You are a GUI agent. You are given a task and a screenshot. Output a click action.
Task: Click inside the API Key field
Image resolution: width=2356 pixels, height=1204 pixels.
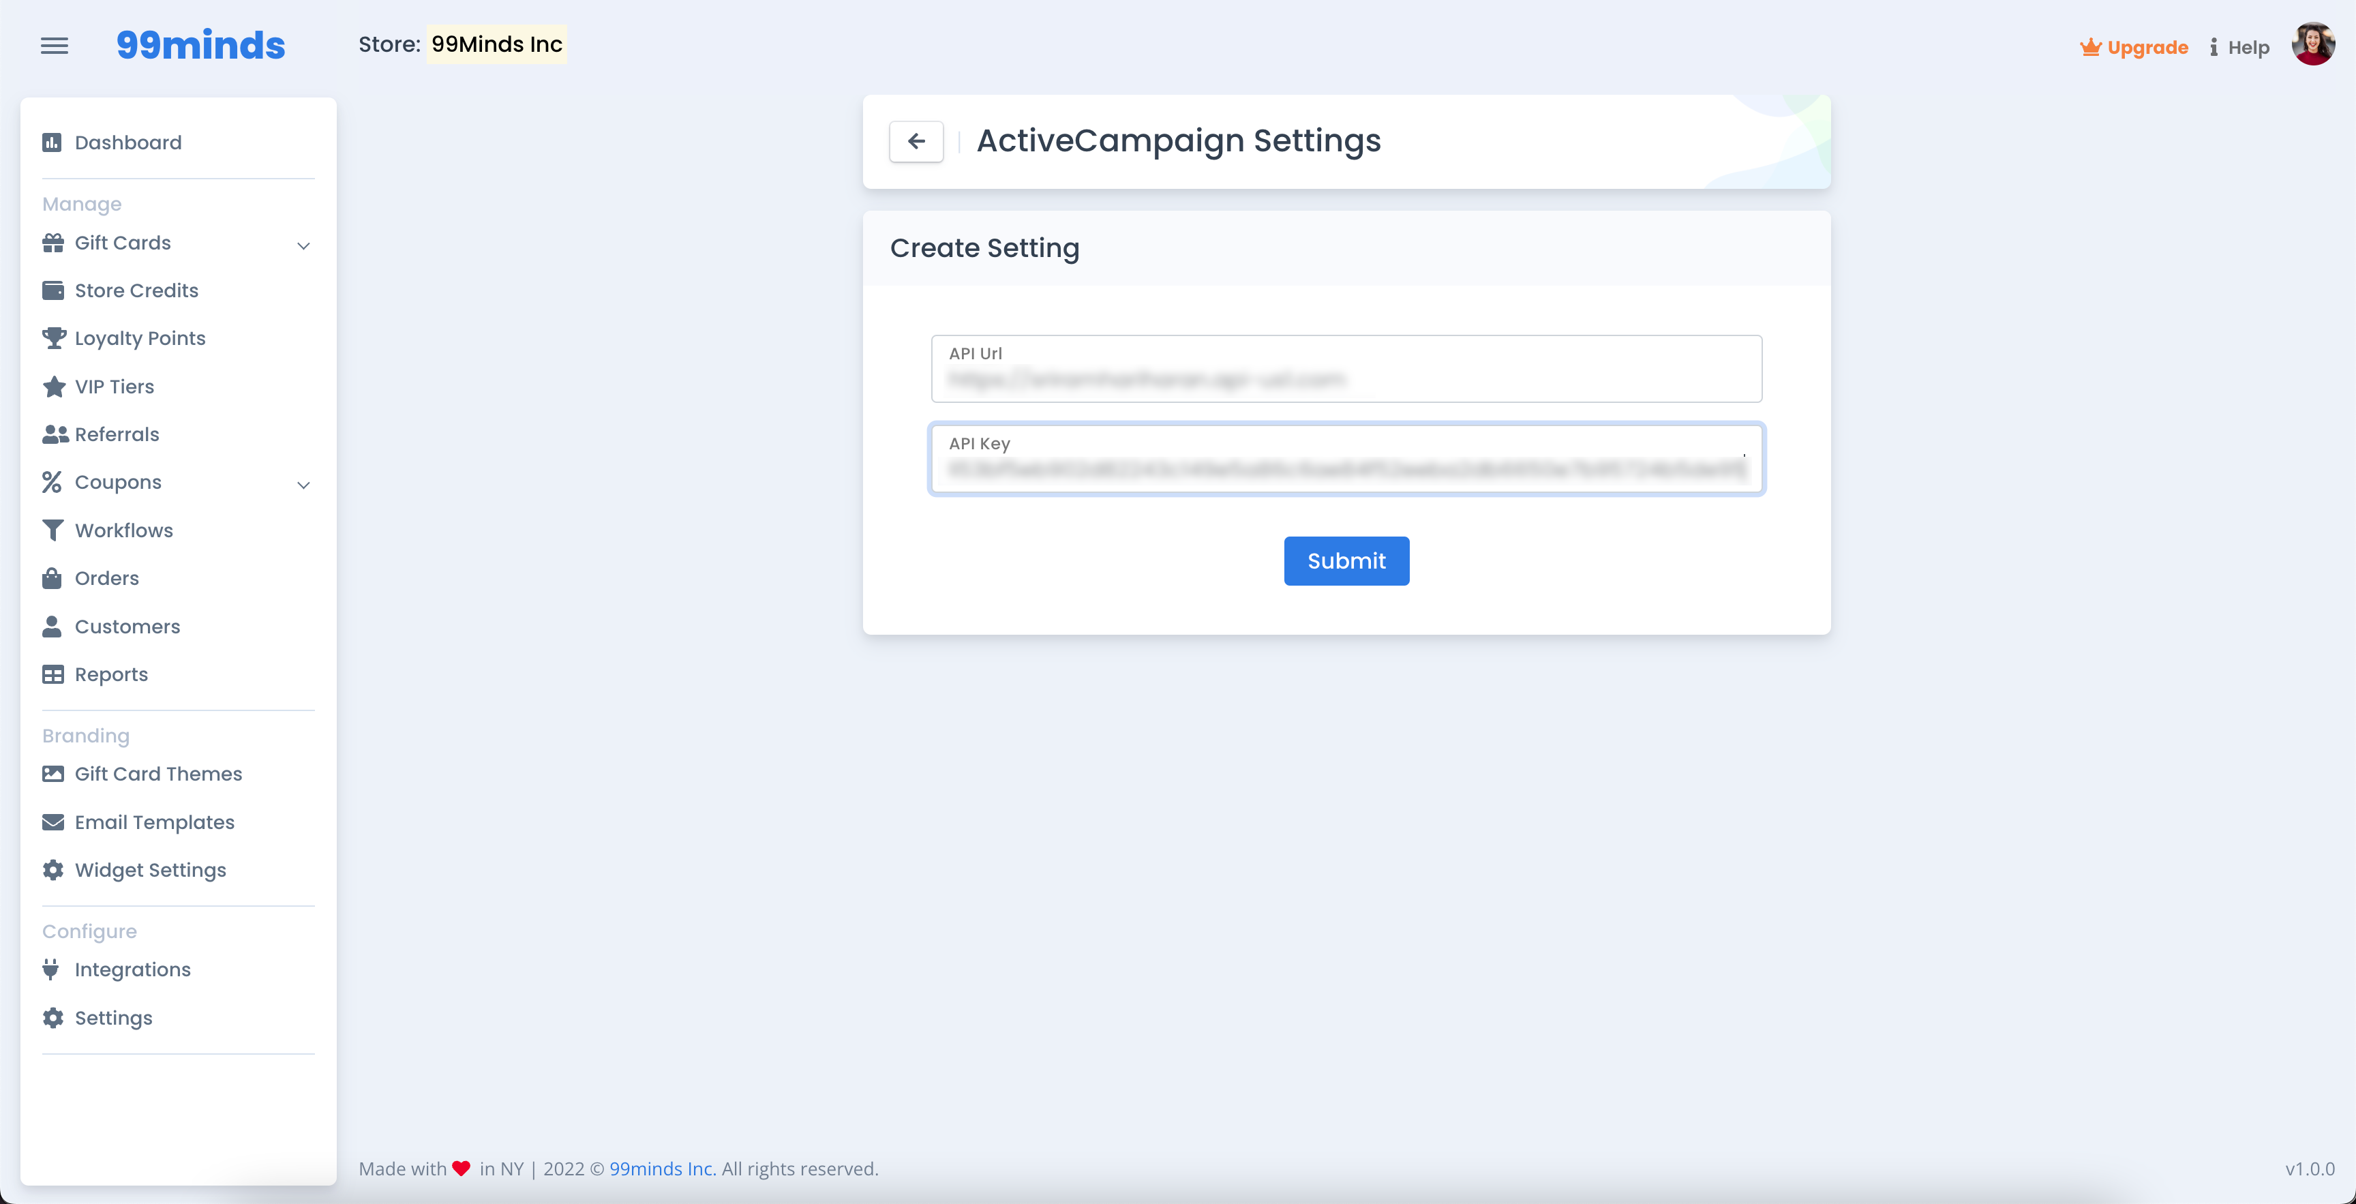[x=1346, y=458]
